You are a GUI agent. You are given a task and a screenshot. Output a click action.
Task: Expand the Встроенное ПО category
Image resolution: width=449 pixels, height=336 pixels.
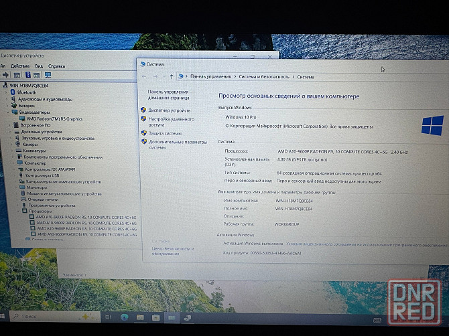tap(9, 125)
